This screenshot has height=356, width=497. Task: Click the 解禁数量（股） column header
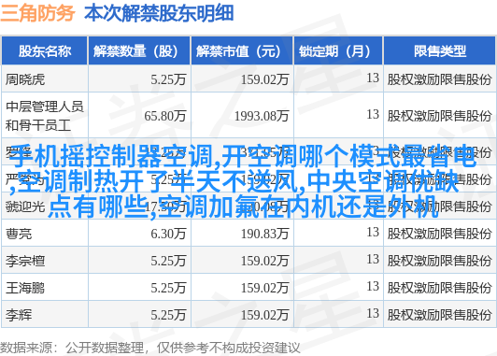(139, 50)
